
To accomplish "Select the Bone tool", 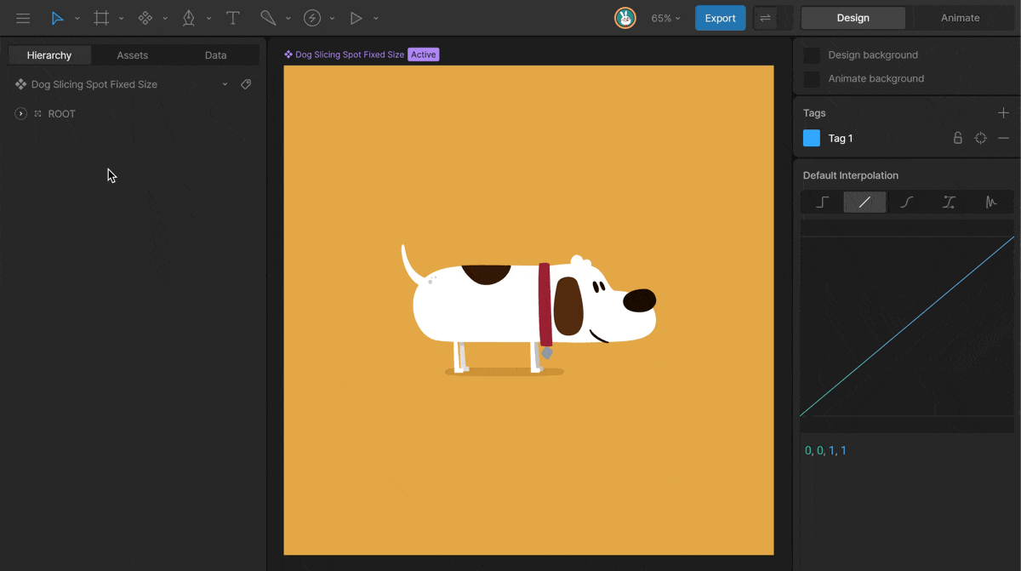I will pyautogui.click(x=268, y=18).
